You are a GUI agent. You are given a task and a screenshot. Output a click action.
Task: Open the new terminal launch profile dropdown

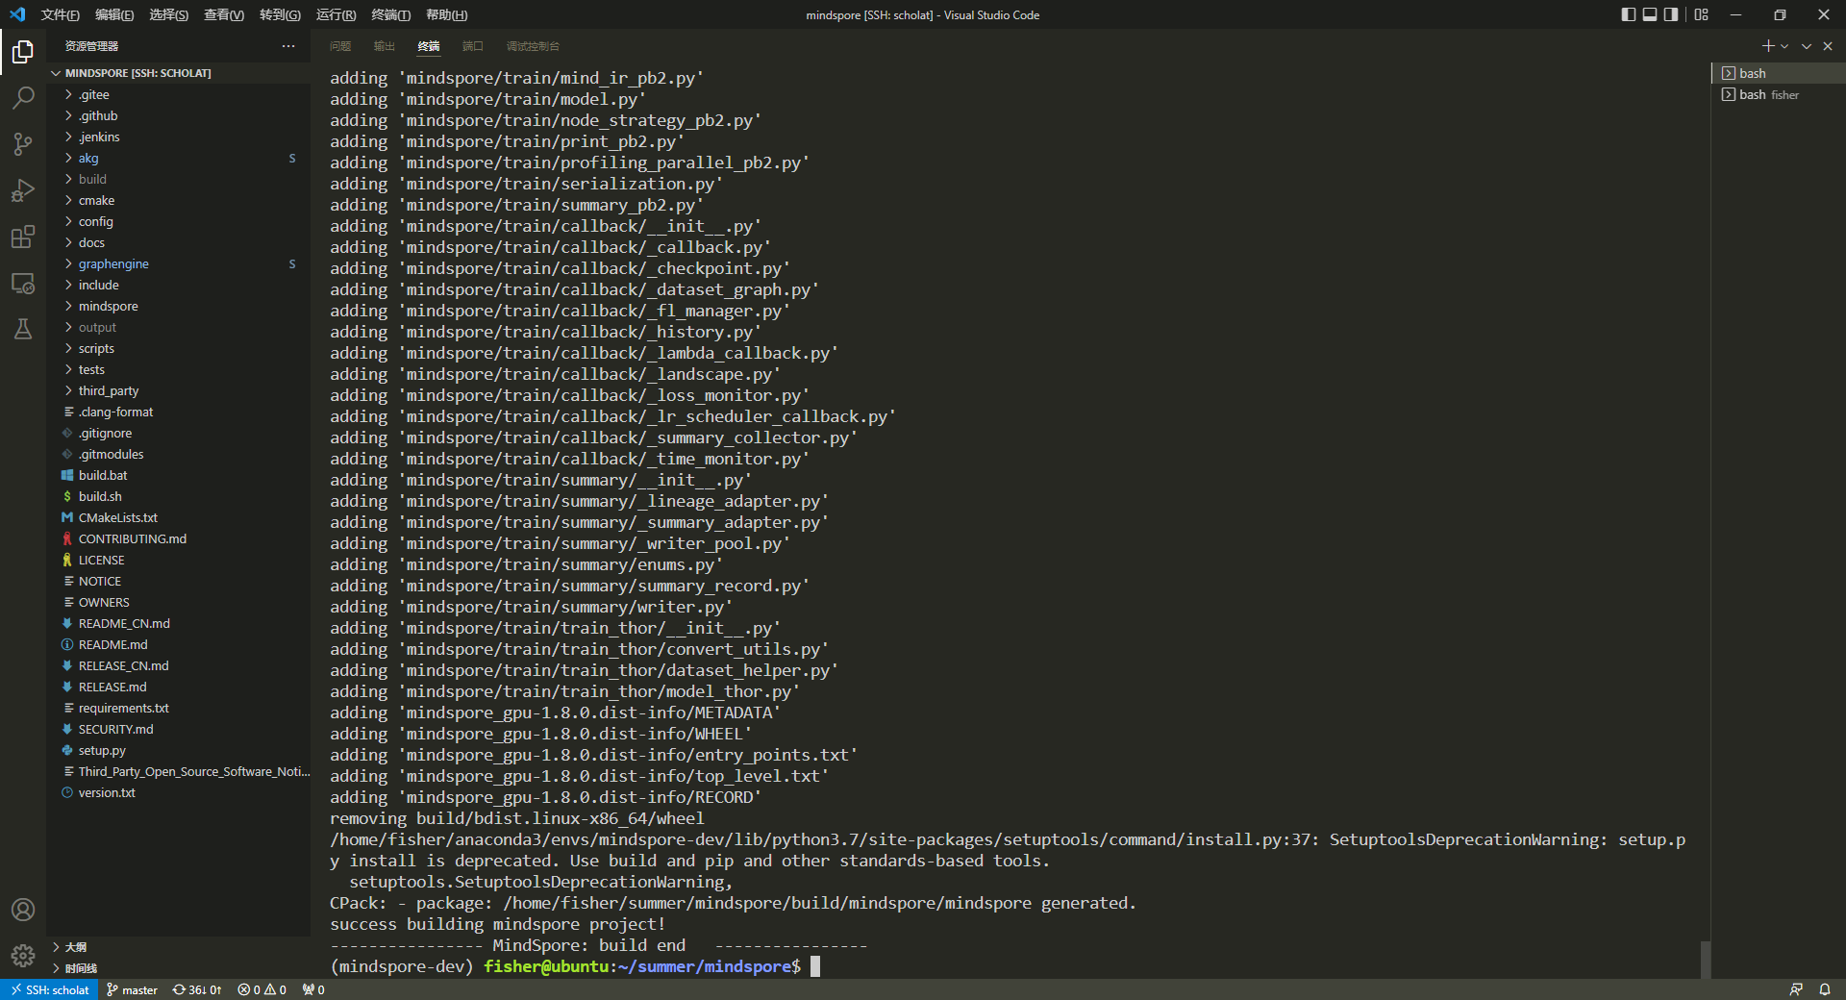coord(1784,46)
